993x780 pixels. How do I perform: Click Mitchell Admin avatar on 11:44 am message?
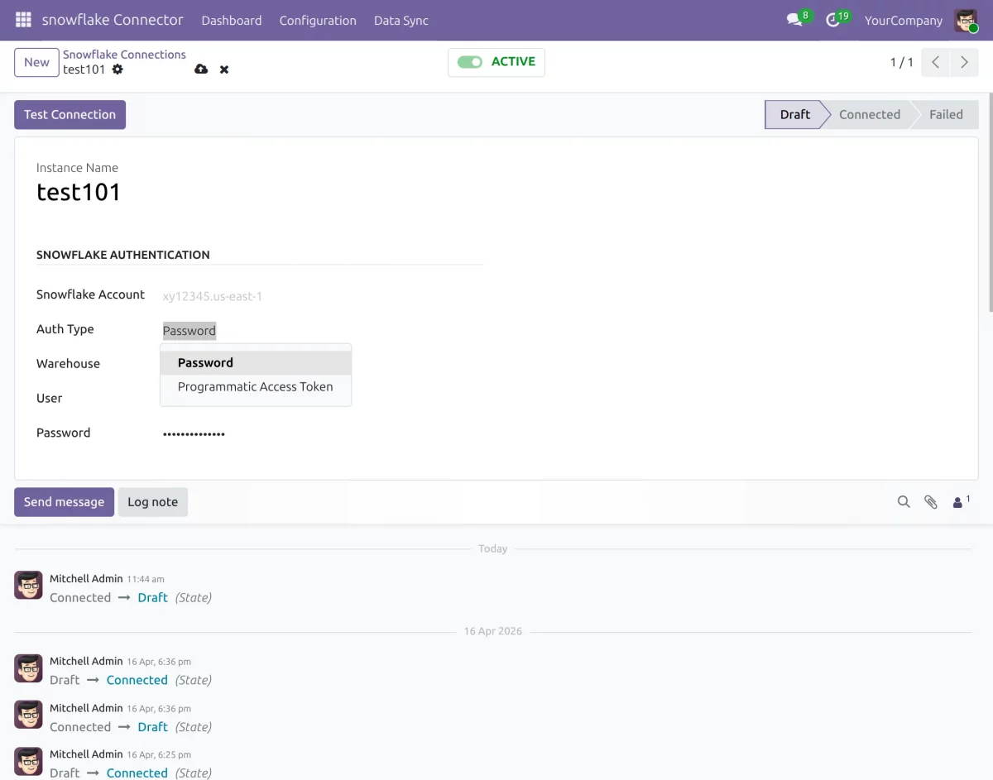click(28, 585)
